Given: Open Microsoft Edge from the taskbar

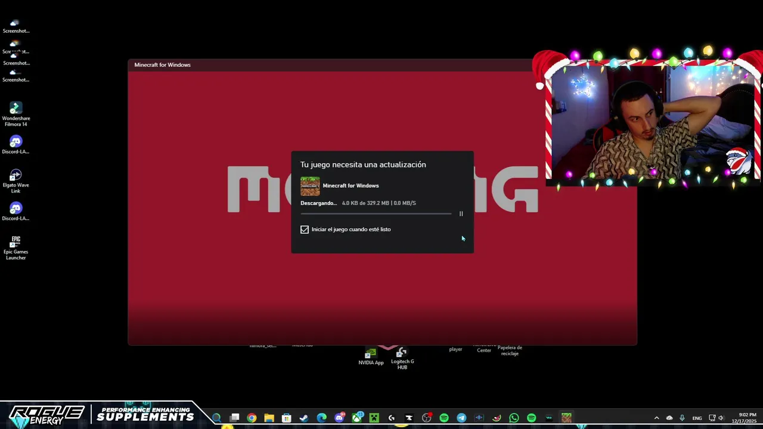Looking at the screenshot, I should [321, 418].
